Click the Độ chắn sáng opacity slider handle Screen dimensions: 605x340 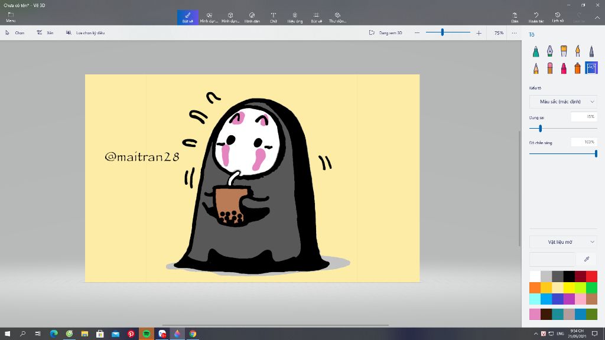596,154
